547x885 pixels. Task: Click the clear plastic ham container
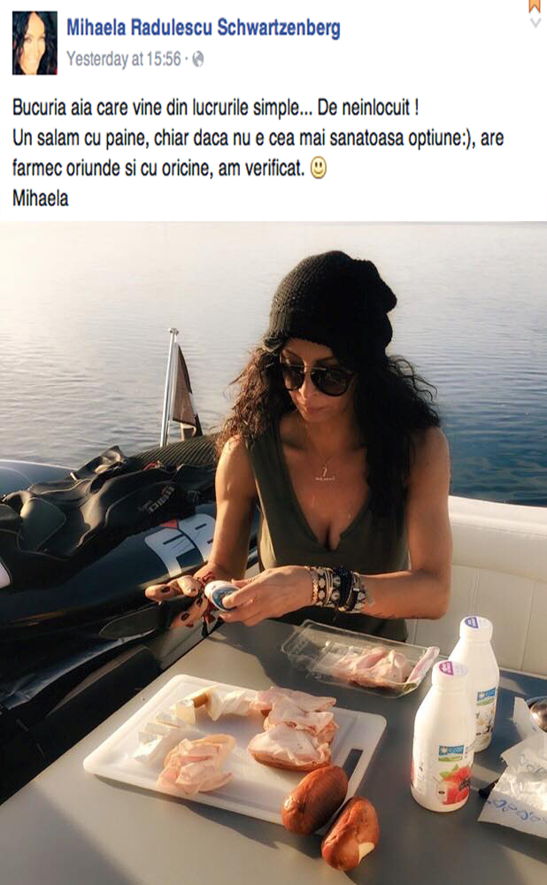click(360, 658)
